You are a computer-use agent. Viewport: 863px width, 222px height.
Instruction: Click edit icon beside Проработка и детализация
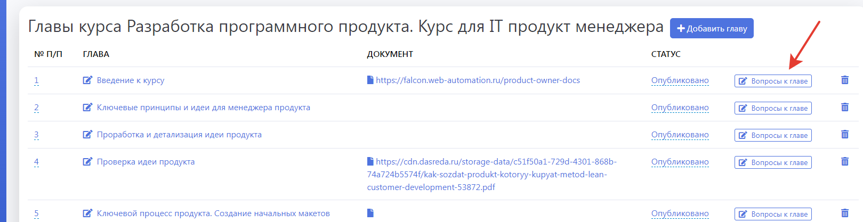pyautogui.click(x=87, y=135)
